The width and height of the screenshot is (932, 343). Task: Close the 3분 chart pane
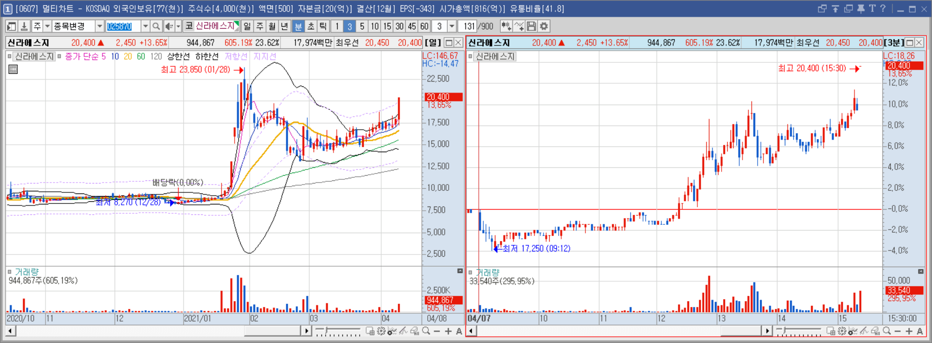click(919, 43)
